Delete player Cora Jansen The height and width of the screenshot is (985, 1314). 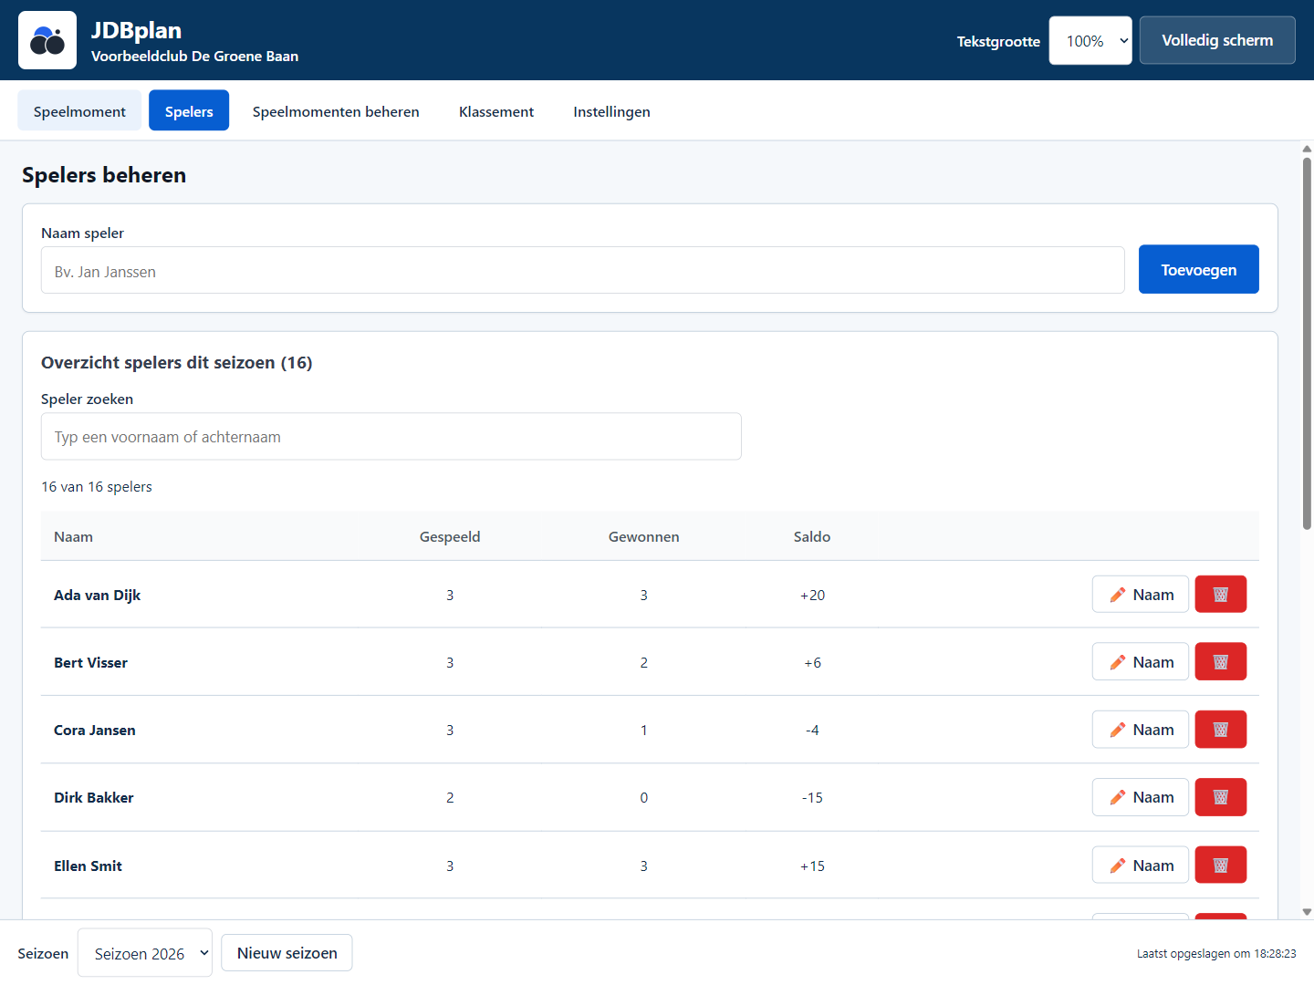[x=1221, y=730]
